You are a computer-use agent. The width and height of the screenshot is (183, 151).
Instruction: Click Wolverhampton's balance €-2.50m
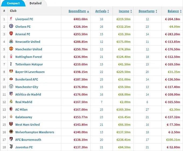pos(174,132)
